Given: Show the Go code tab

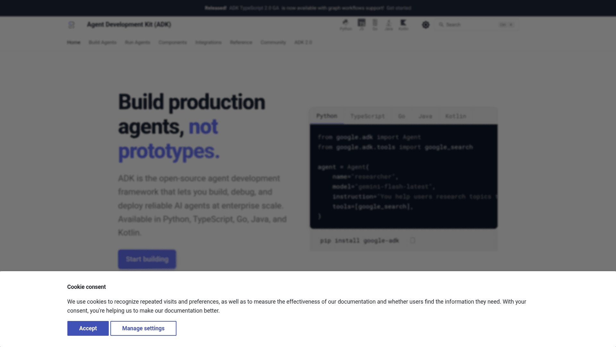Looking at the screenshot, I should (x=402, y=116).
